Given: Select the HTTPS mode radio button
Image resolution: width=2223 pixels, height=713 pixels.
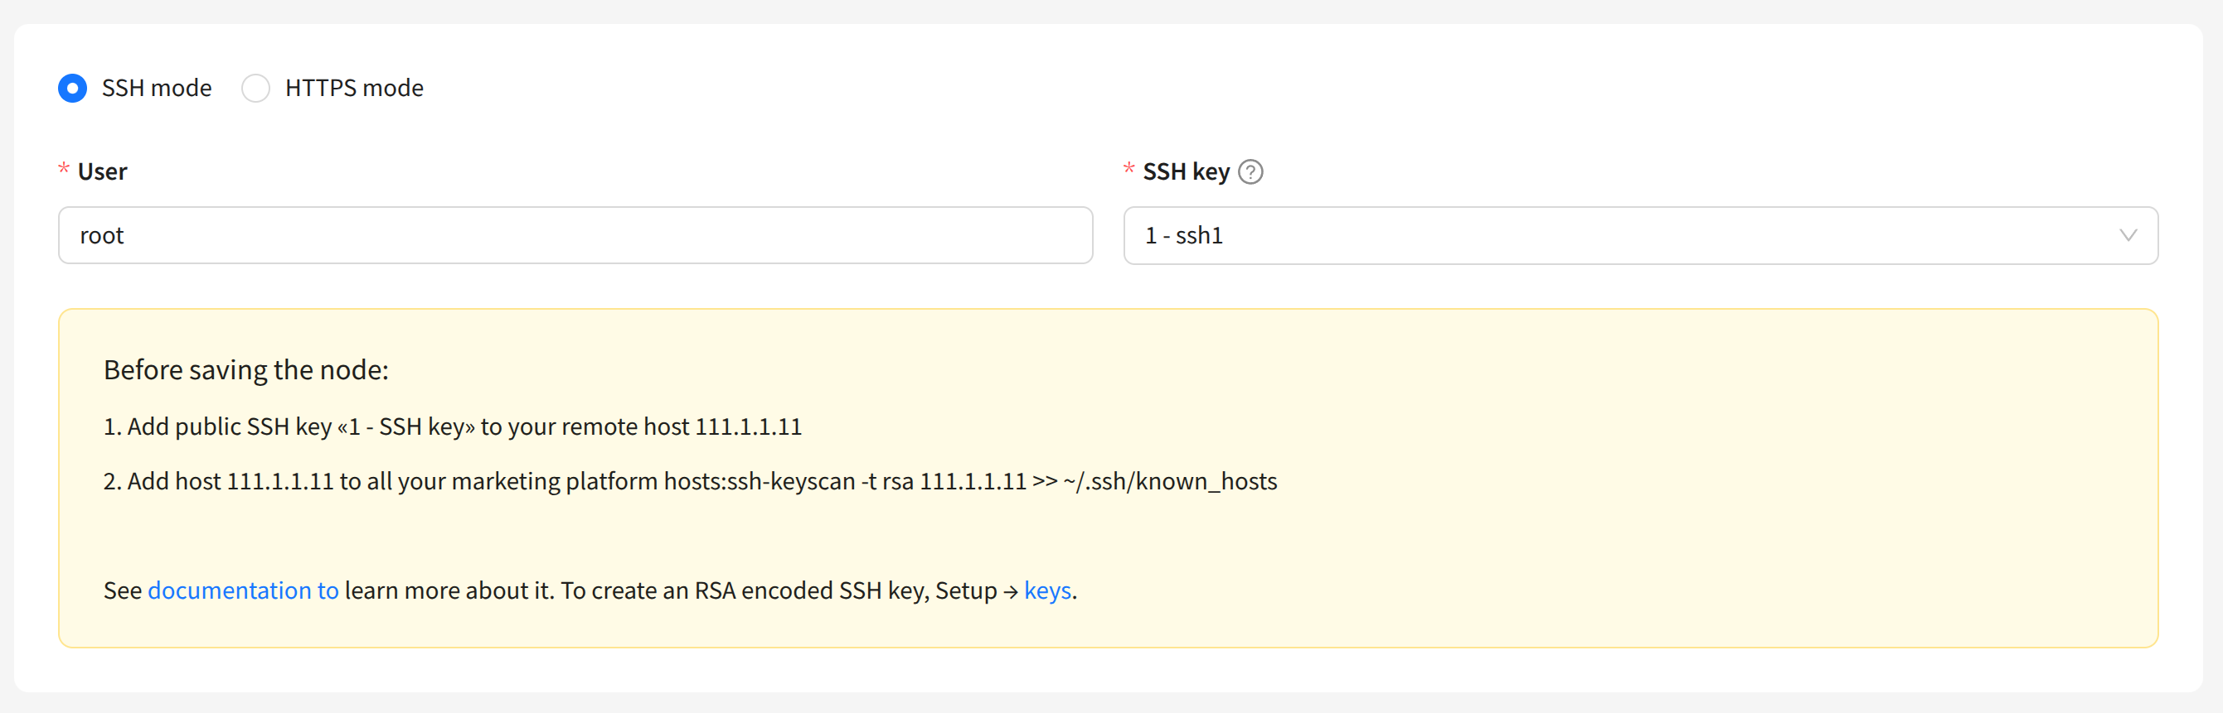Looking at the screenshot, I should click(x=255, y=88).
